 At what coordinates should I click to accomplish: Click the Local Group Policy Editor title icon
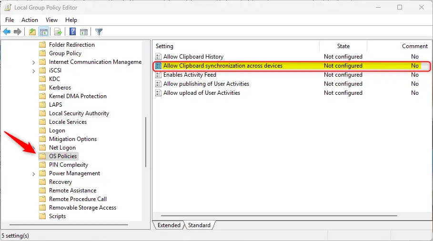pyautogui.click(x=8, y=8)
